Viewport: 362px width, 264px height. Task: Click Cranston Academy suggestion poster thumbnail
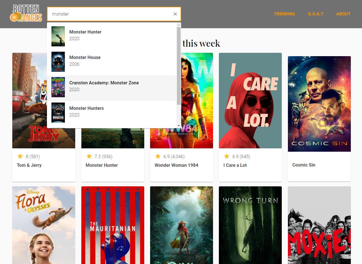pyautogui.click(x=58, y=87)
